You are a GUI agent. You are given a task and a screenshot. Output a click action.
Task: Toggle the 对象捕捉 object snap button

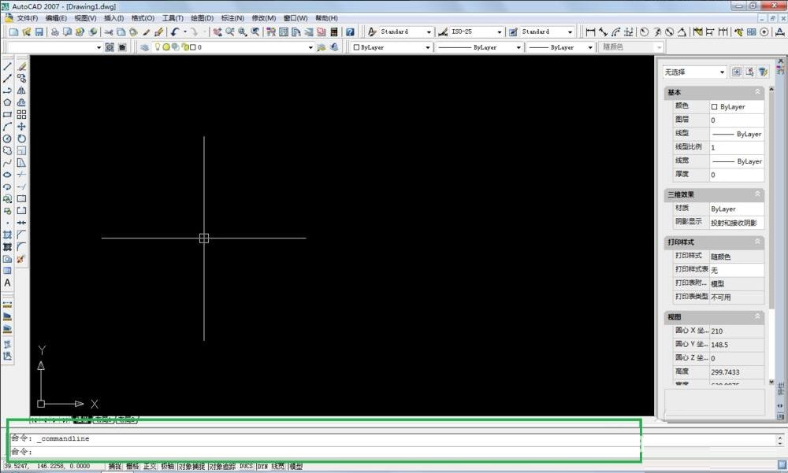pyautogui.click(x=191, y=467)
